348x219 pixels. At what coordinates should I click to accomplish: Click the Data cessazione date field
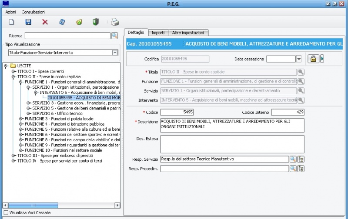(281, 59)
